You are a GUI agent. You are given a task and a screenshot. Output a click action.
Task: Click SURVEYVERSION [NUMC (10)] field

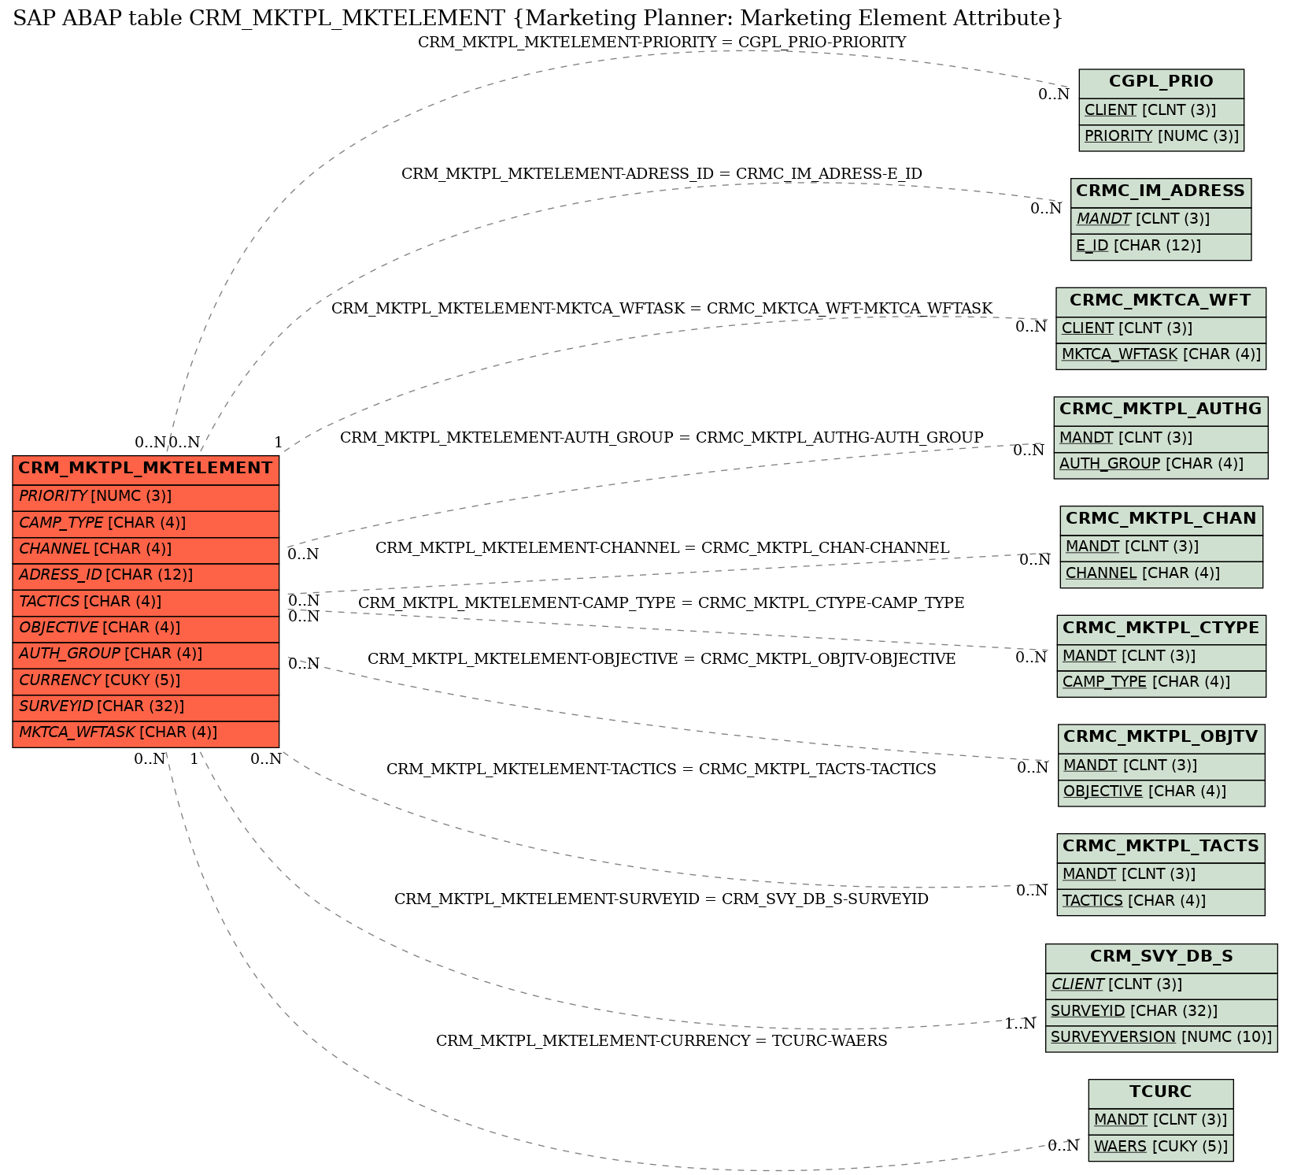point(1161,1038)
